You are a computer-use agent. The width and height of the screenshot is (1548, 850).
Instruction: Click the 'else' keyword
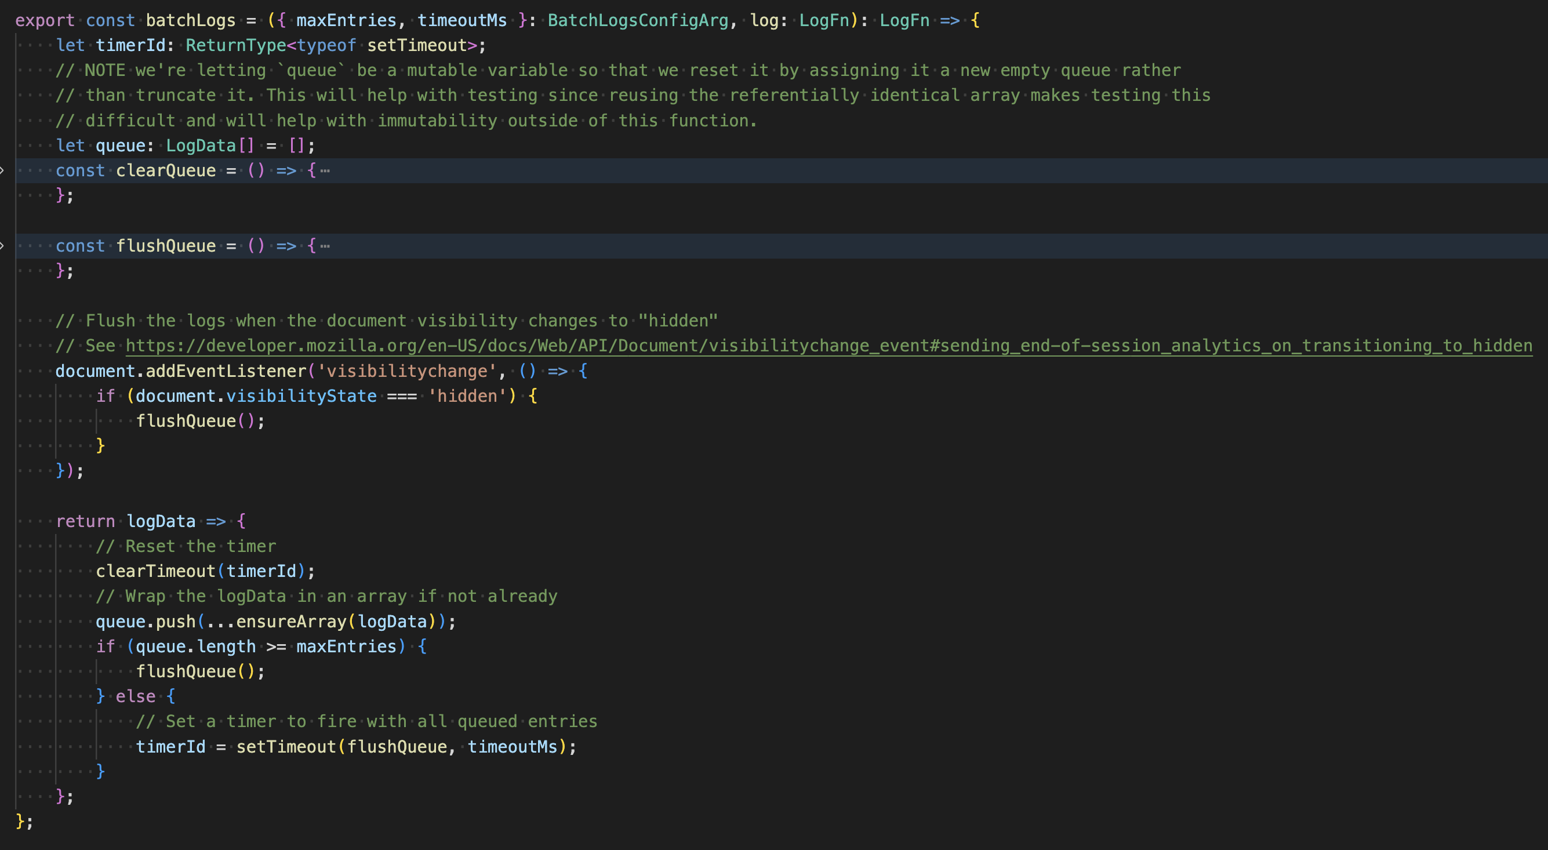pos(136,697)
